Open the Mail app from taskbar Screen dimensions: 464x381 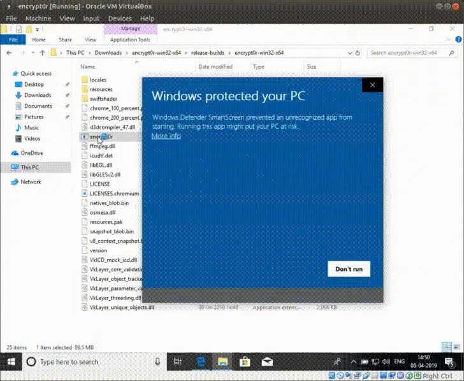tap(267, 362)
